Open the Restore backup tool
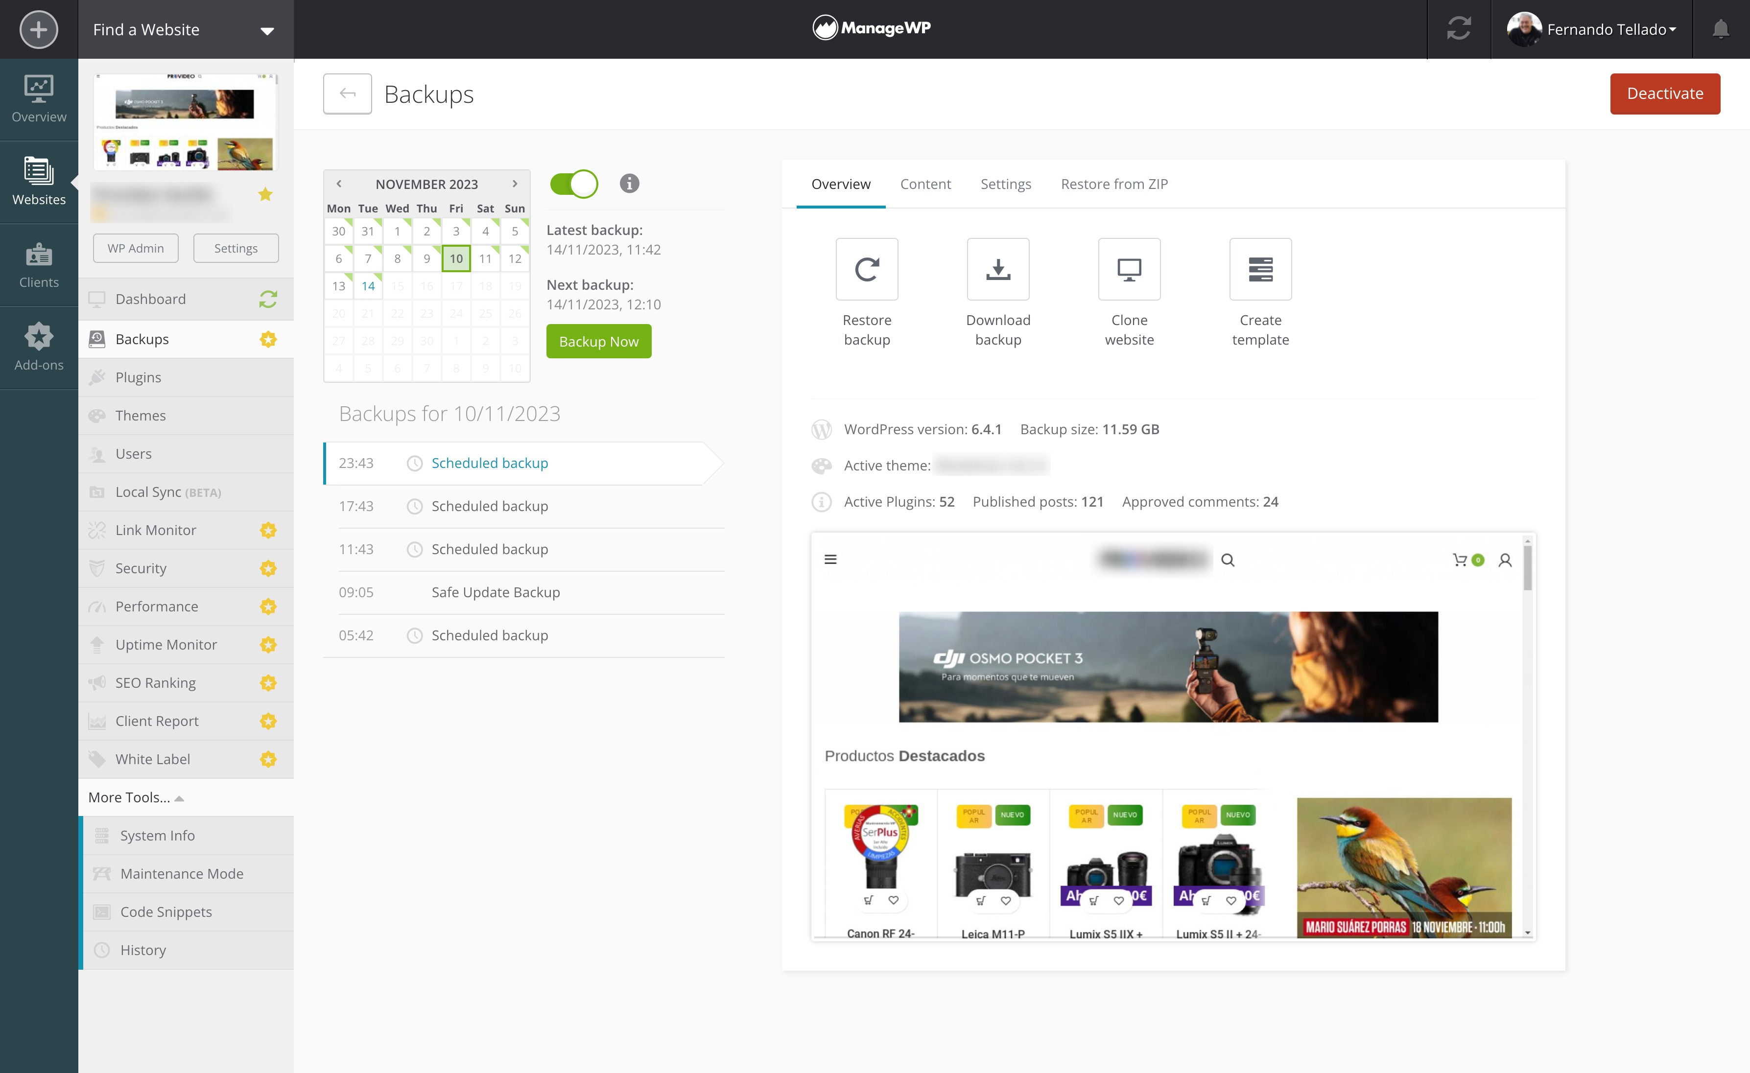Image resolution: width=1750 pixels, height=1073 pixels. point(867,270)
